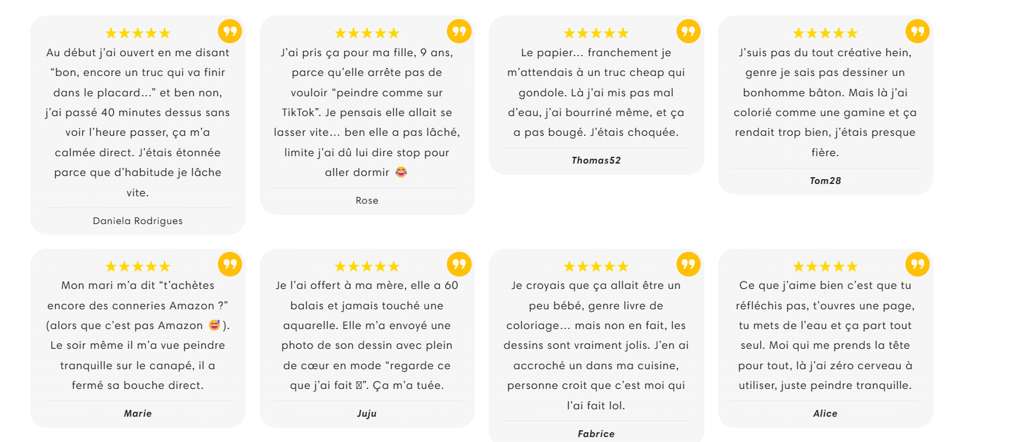Click the reviewer name Juju
Screen dimensions: 1013x442
click(x=367, y=414)
